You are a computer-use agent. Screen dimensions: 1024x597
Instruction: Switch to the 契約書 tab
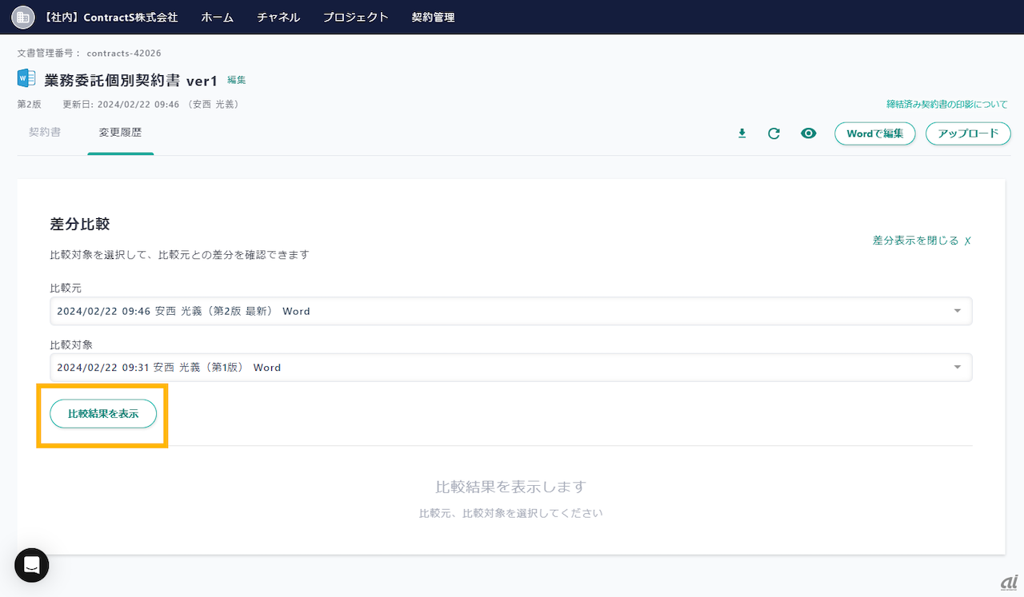(45, 133)
